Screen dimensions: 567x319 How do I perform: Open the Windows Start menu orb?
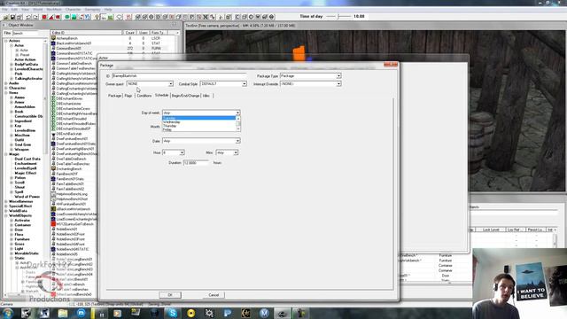[8, 313]
